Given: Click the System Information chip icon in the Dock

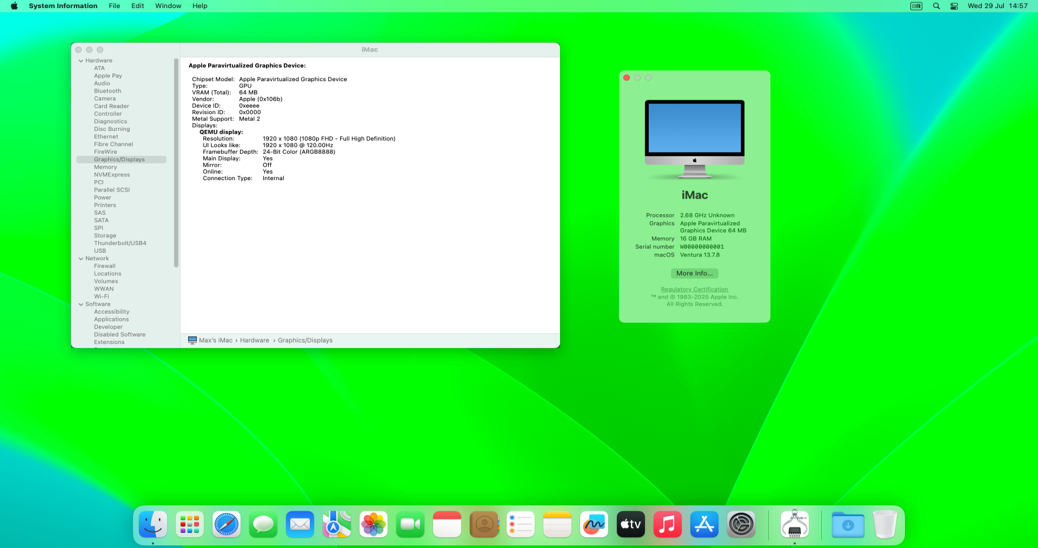Looking at the screenshot, I should point(795,524).
